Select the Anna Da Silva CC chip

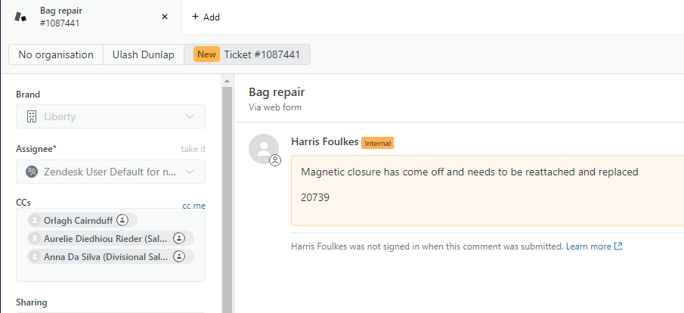click(98, 256)
